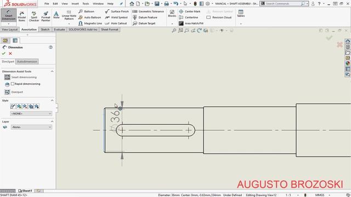Expand the Tables dropdown arrow

coord(241,24)
